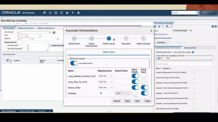Sort columns by Desc
Image resolution: width=218 pixels, height=122 pixels.
(158, 68)
